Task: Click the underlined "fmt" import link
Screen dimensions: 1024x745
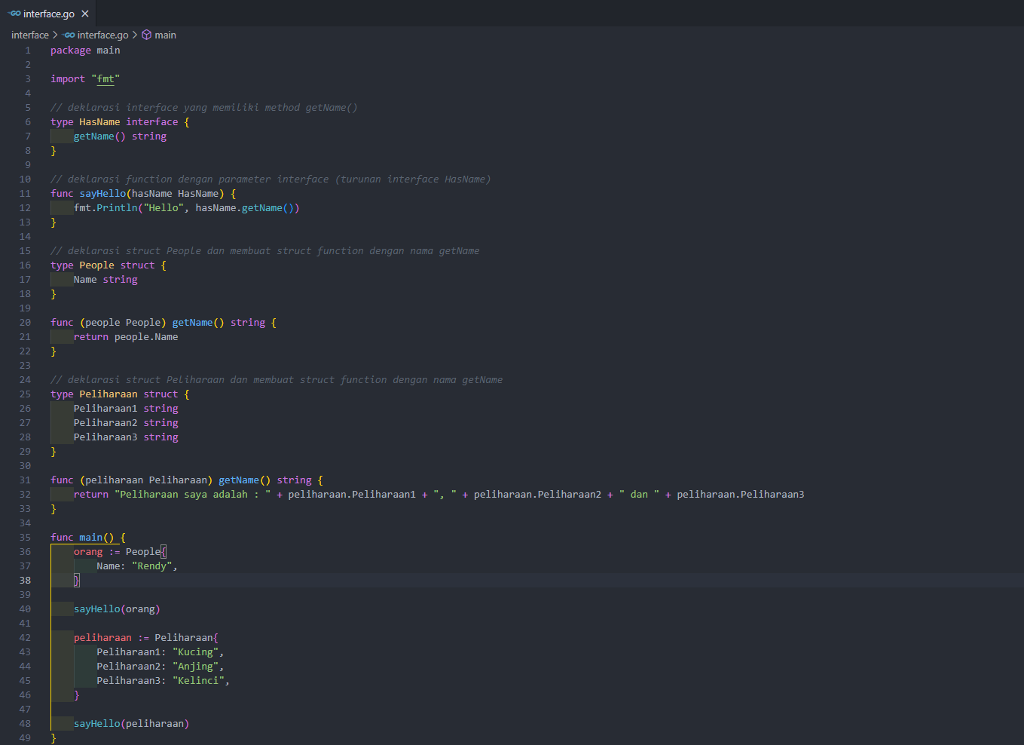Action: (105, 78)
